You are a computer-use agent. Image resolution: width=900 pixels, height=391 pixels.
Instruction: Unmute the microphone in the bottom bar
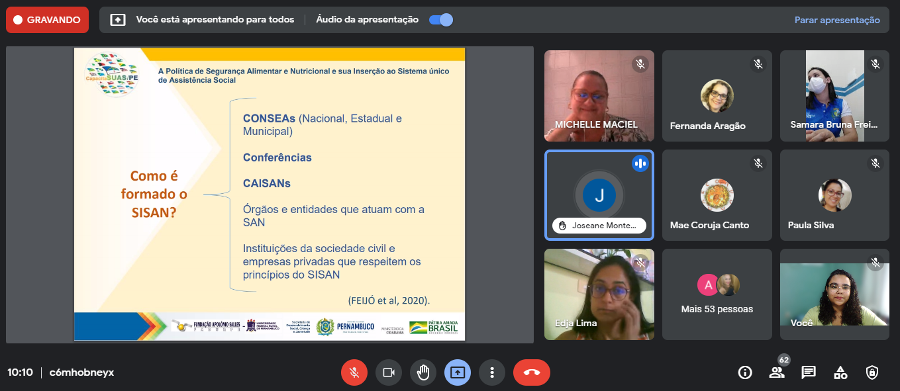tap(354, 372)
